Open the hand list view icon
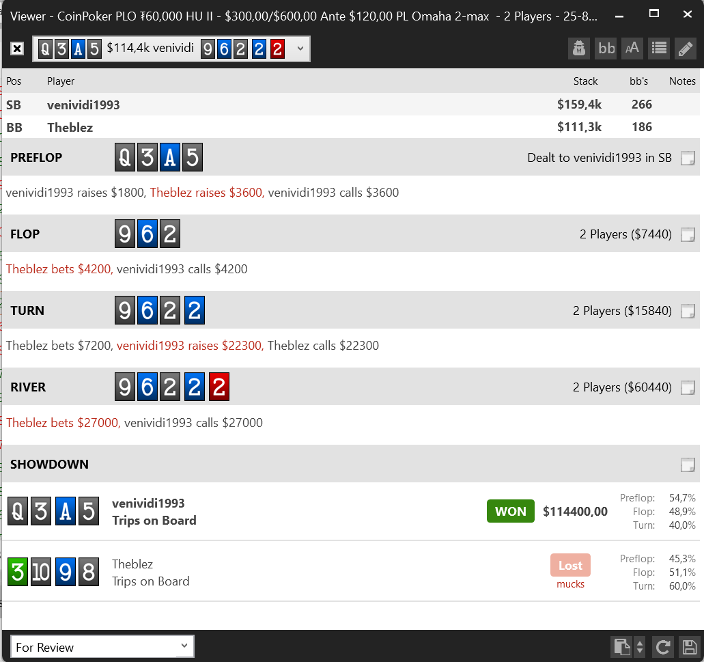Viewport: 704px width, 662px height. click(659, 48)
